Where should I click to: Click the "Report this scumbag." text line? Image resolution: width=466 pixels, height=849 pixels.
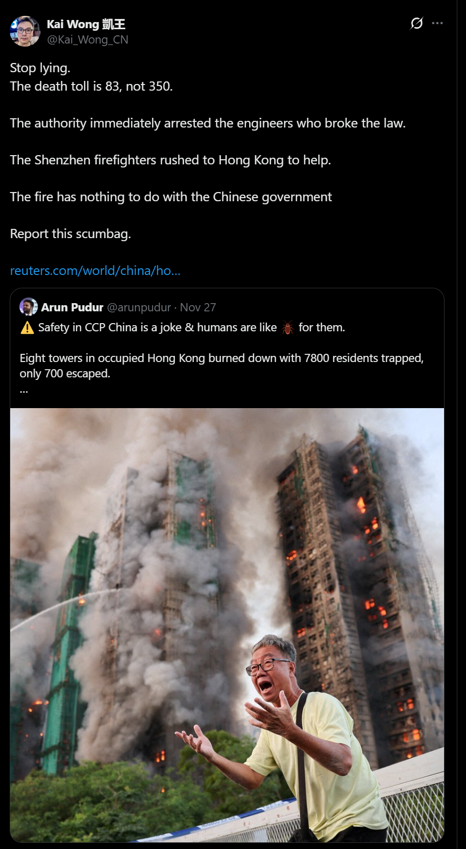coord(71,234)
